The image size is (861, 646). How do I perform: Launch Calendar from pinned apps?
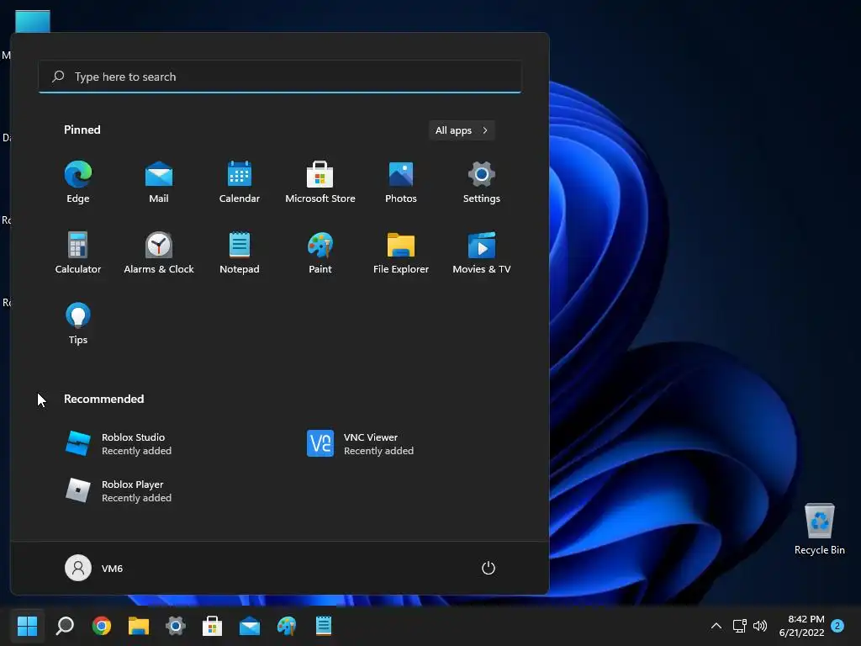pos(240,183)
